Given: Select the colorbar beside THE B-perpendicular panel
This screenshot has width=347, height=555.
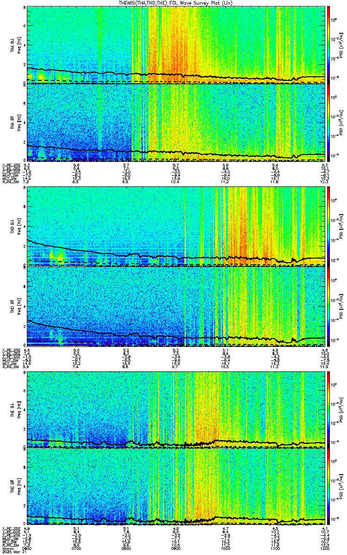Looking at the screenshot, I should 329,409.
